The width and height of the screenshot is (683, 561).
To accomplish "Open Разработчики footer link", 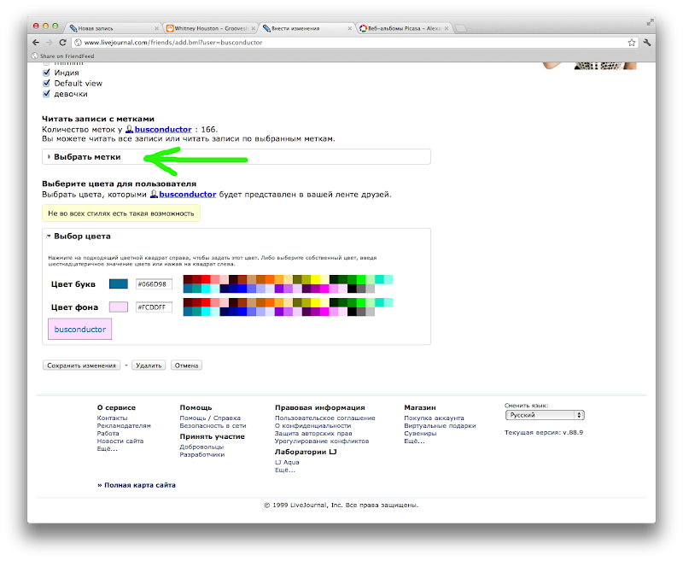I will 202,455.
